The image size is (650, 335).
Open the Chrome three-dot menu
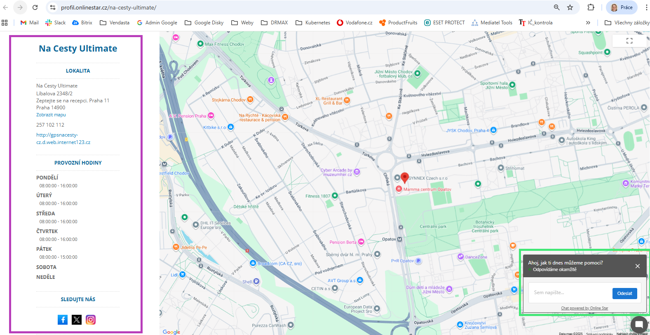(x=646, y=7)
